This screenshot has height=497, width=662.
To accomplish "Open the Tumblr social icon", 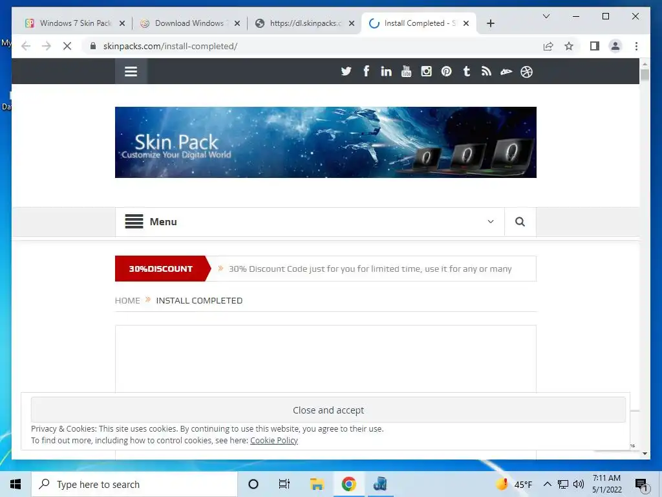I will 467,71.
